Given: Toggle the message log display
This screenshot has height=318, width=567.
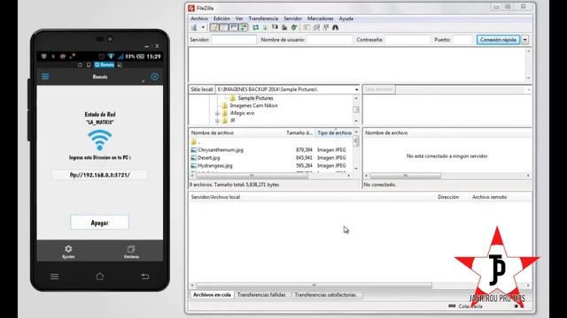Looking at the screenshot, I should [x=214, y=27].
